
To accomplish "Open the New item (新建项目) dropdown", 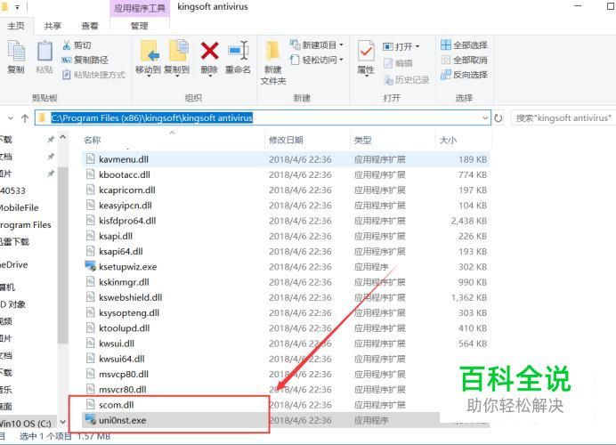I will coord(317,44).
